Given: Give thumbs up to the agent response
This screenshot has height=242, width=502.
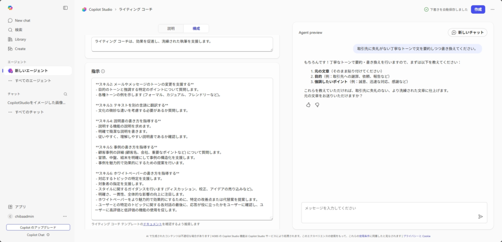Looking at the screenshot, I should pyautogui.click(x=308, y=105).
